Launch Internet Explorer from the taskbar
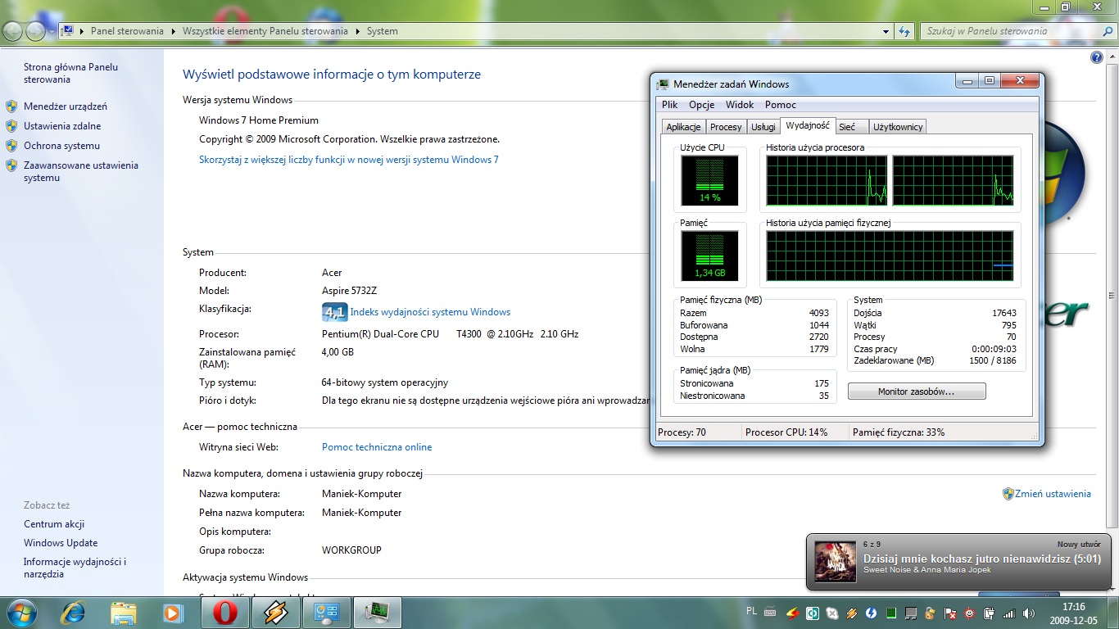The width and height of the screenshot is (1119, 629). point(73,612)
